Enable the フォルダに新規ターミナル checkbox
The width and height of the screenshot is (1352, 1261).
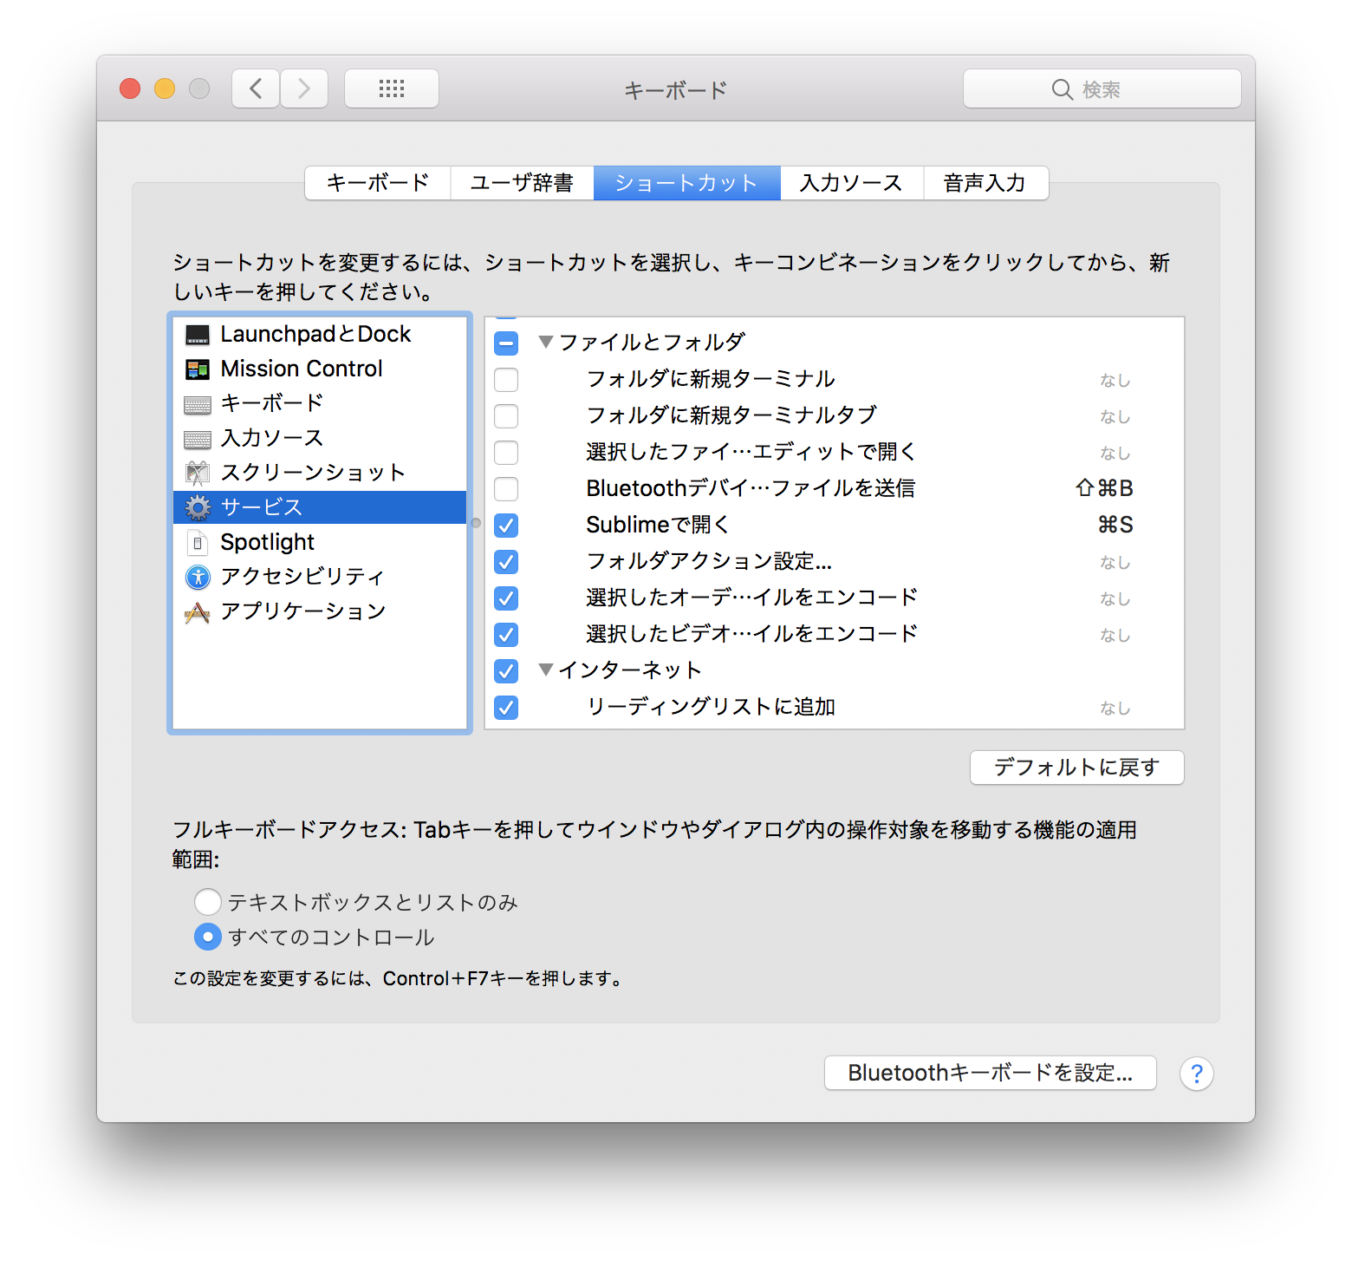(505, 379)
